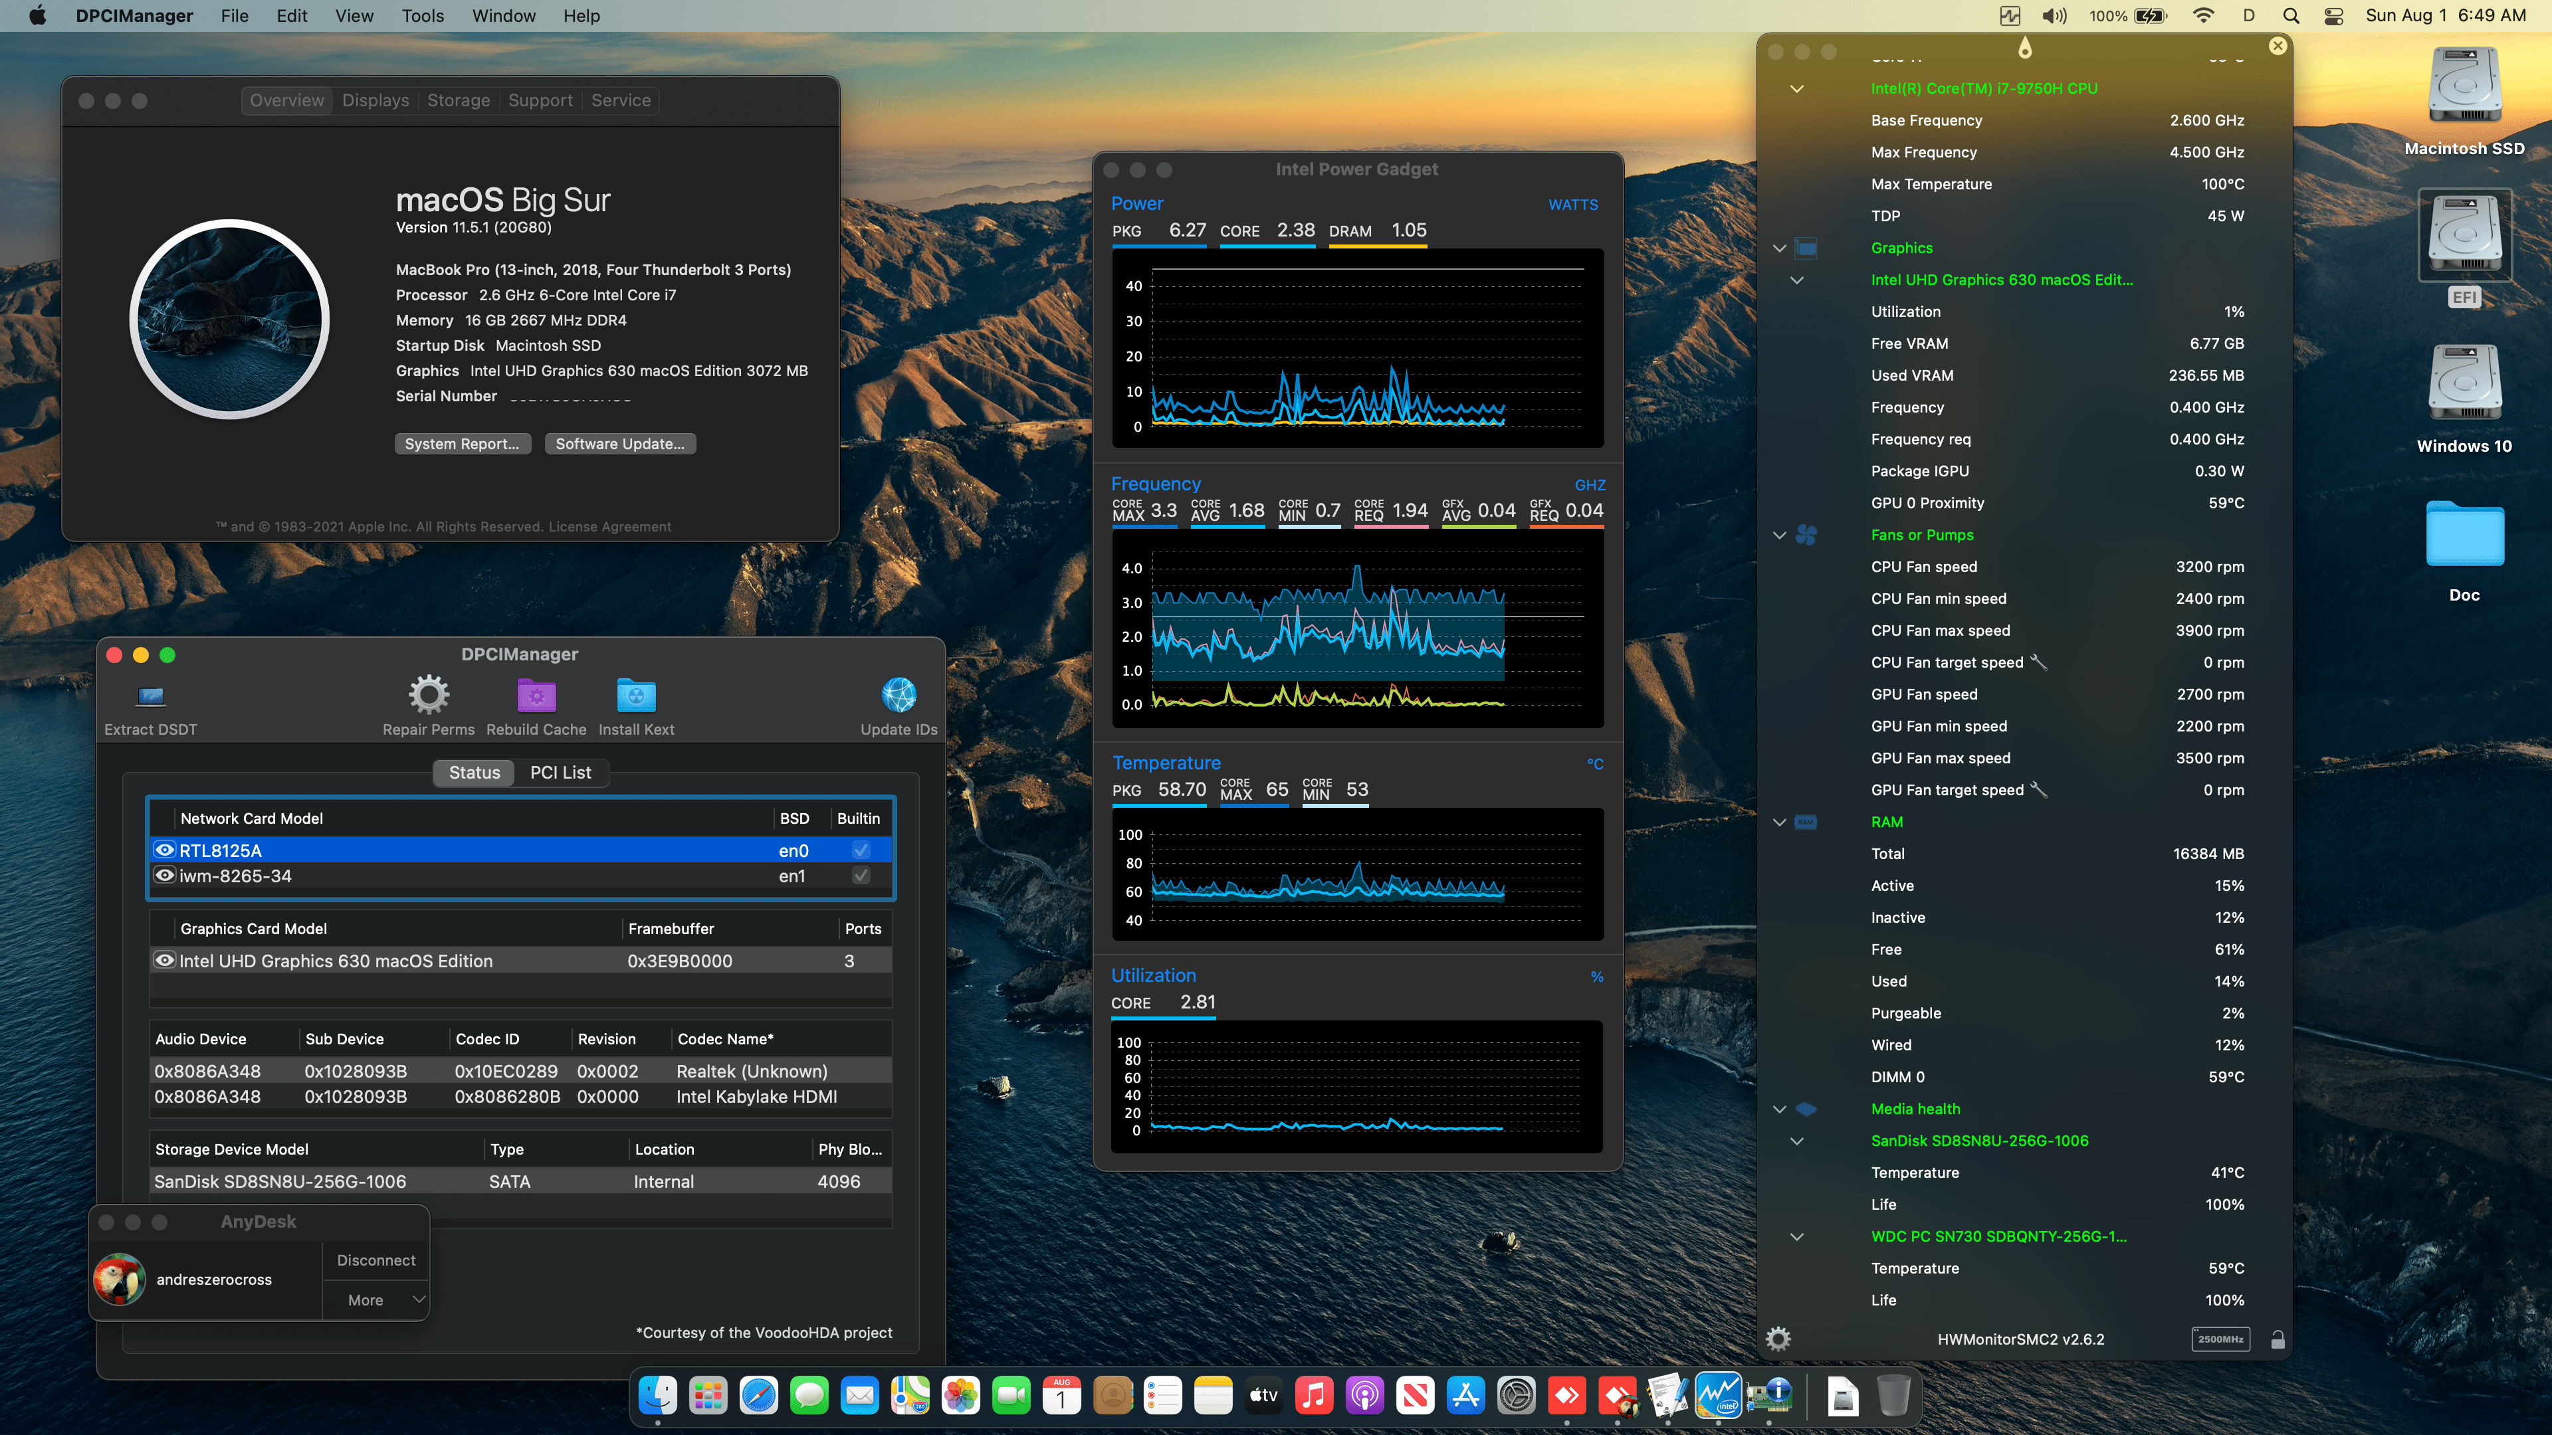2552x1435 pixels.
Task: Click the Install Kext folder icon
Action: pos(636,695)
